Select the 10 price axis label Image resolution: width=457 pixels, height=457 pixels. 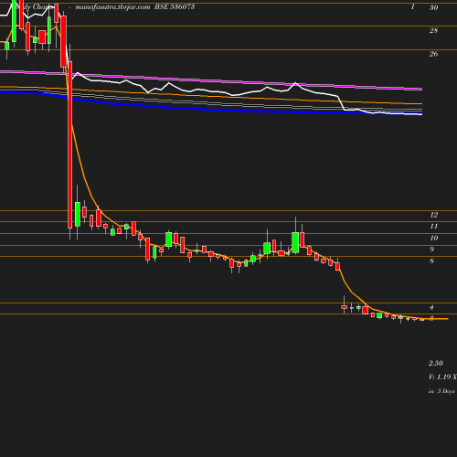click(x=434, y=238)
